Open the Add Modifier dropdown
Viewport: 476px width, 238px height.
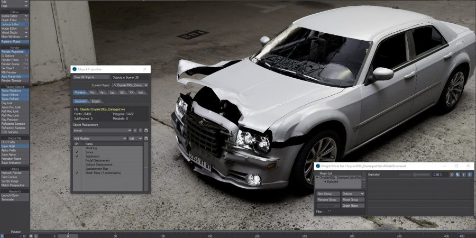(100, 139)
